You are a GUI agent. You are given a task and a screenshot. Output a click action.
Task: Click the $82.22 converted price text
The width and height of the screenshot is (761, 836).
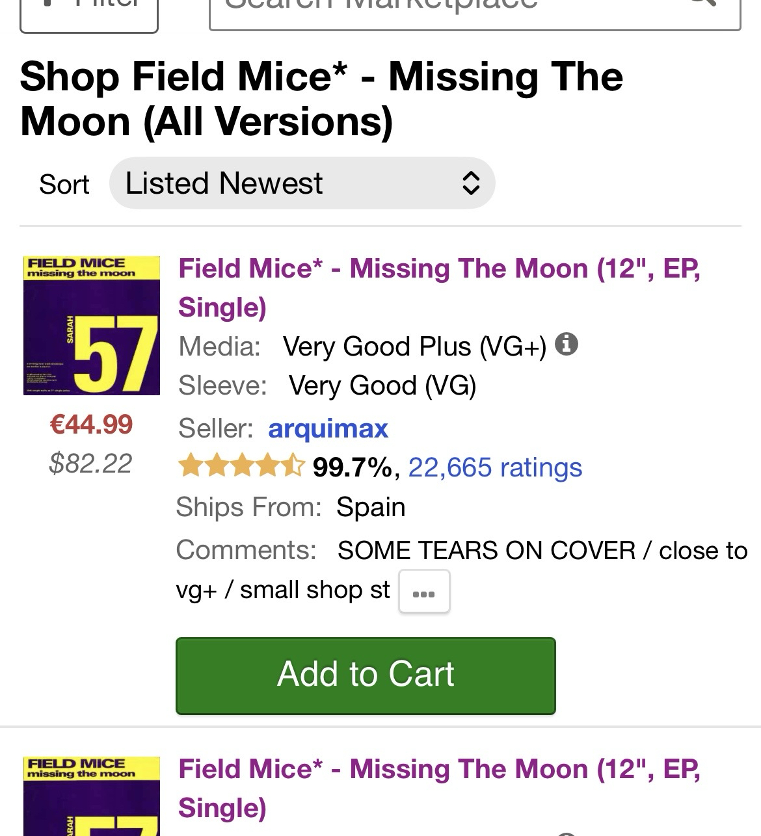coord(90,464)
